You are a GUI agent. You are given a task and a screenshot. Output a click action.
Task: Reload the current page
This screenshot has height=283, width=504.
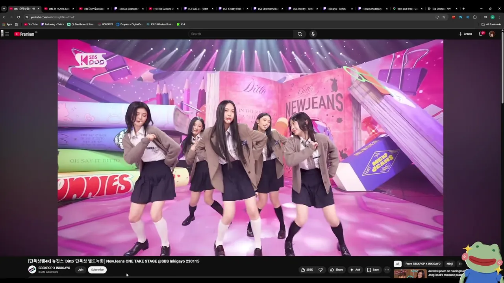point(18,17)
